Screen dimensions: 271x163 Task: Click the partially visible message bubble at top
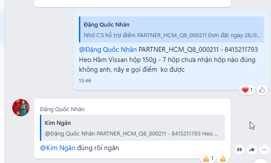[x=132, y=4]
